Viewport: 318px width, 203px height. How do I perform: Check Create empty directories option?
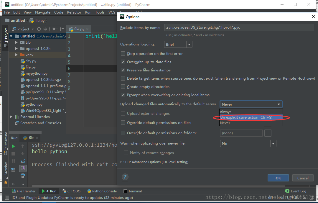point(123,87)
